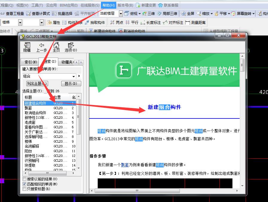The height and width of the screenshot is (202, 268).
Task: Open BIM应用(I) menu
Action: [x=68, y=5]
